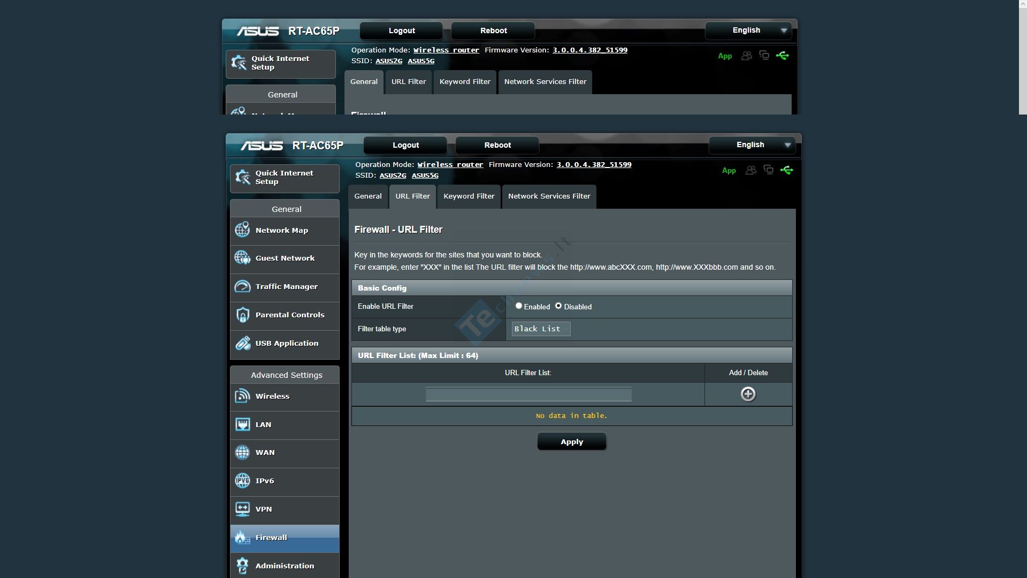Open Network Services Filter tab in lower window
This screenshot has width=1027, height=578.
(549, 196)
